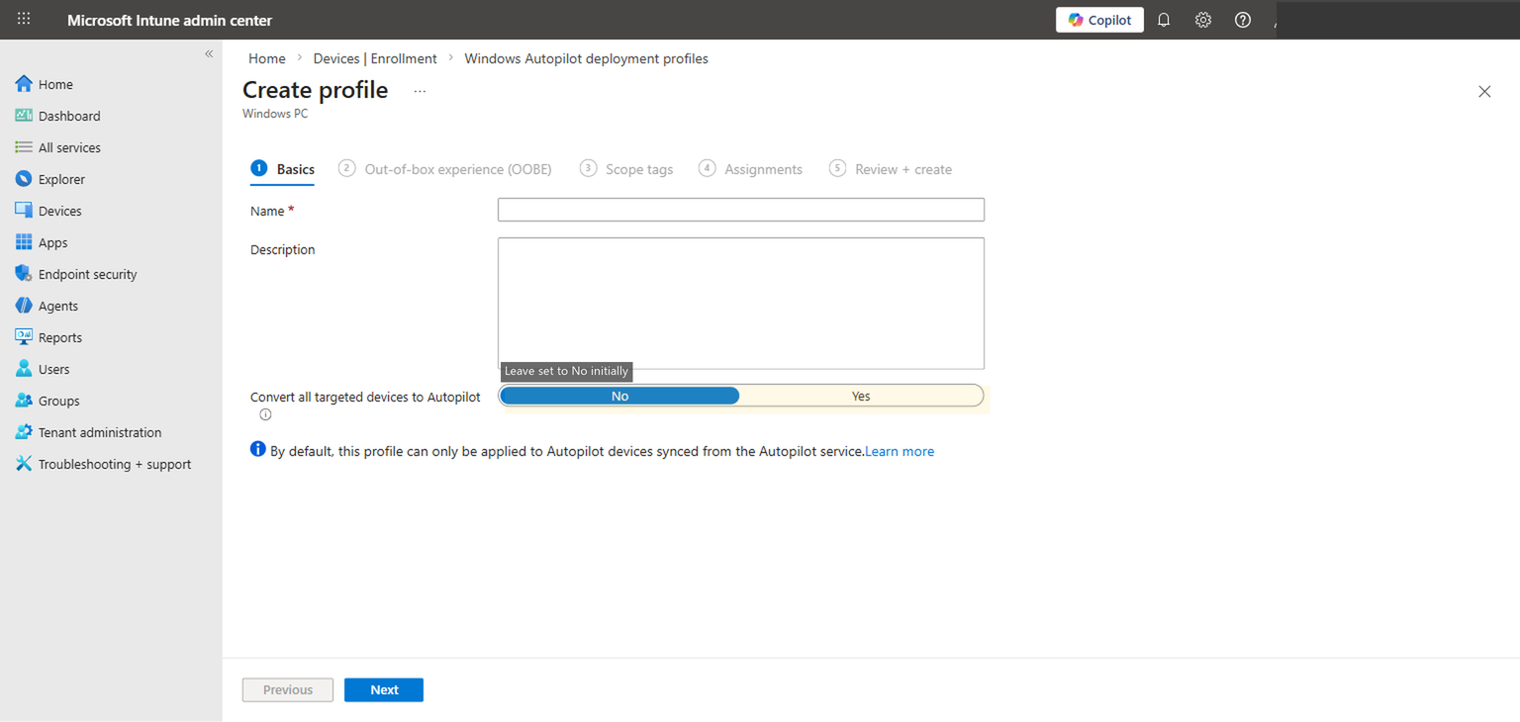This screenshot has width=1520, height=722.
Task: Click the info icon below Convert setting
Action: click(264, 414)
